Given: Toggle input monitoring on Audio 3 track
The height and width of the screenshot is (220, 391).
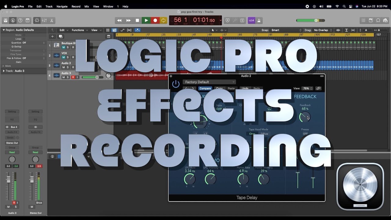Looking at the screenshot, I should pyautogui.click(x=77, y=77).
